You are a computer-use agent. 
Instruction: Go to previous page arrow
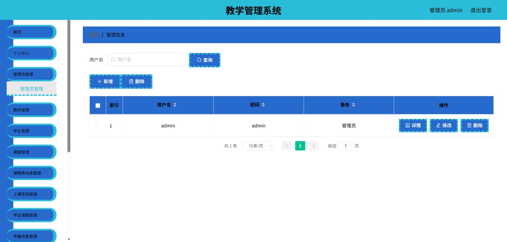[287, 146]
